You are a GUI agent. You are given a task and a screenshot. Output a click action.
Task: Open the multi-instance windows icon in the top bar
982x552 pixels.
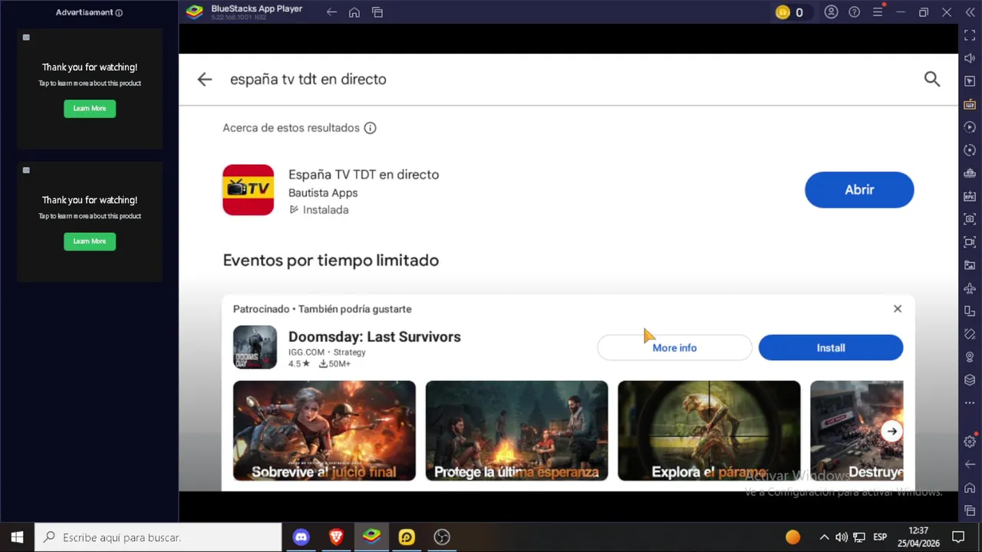pos(377,12)
